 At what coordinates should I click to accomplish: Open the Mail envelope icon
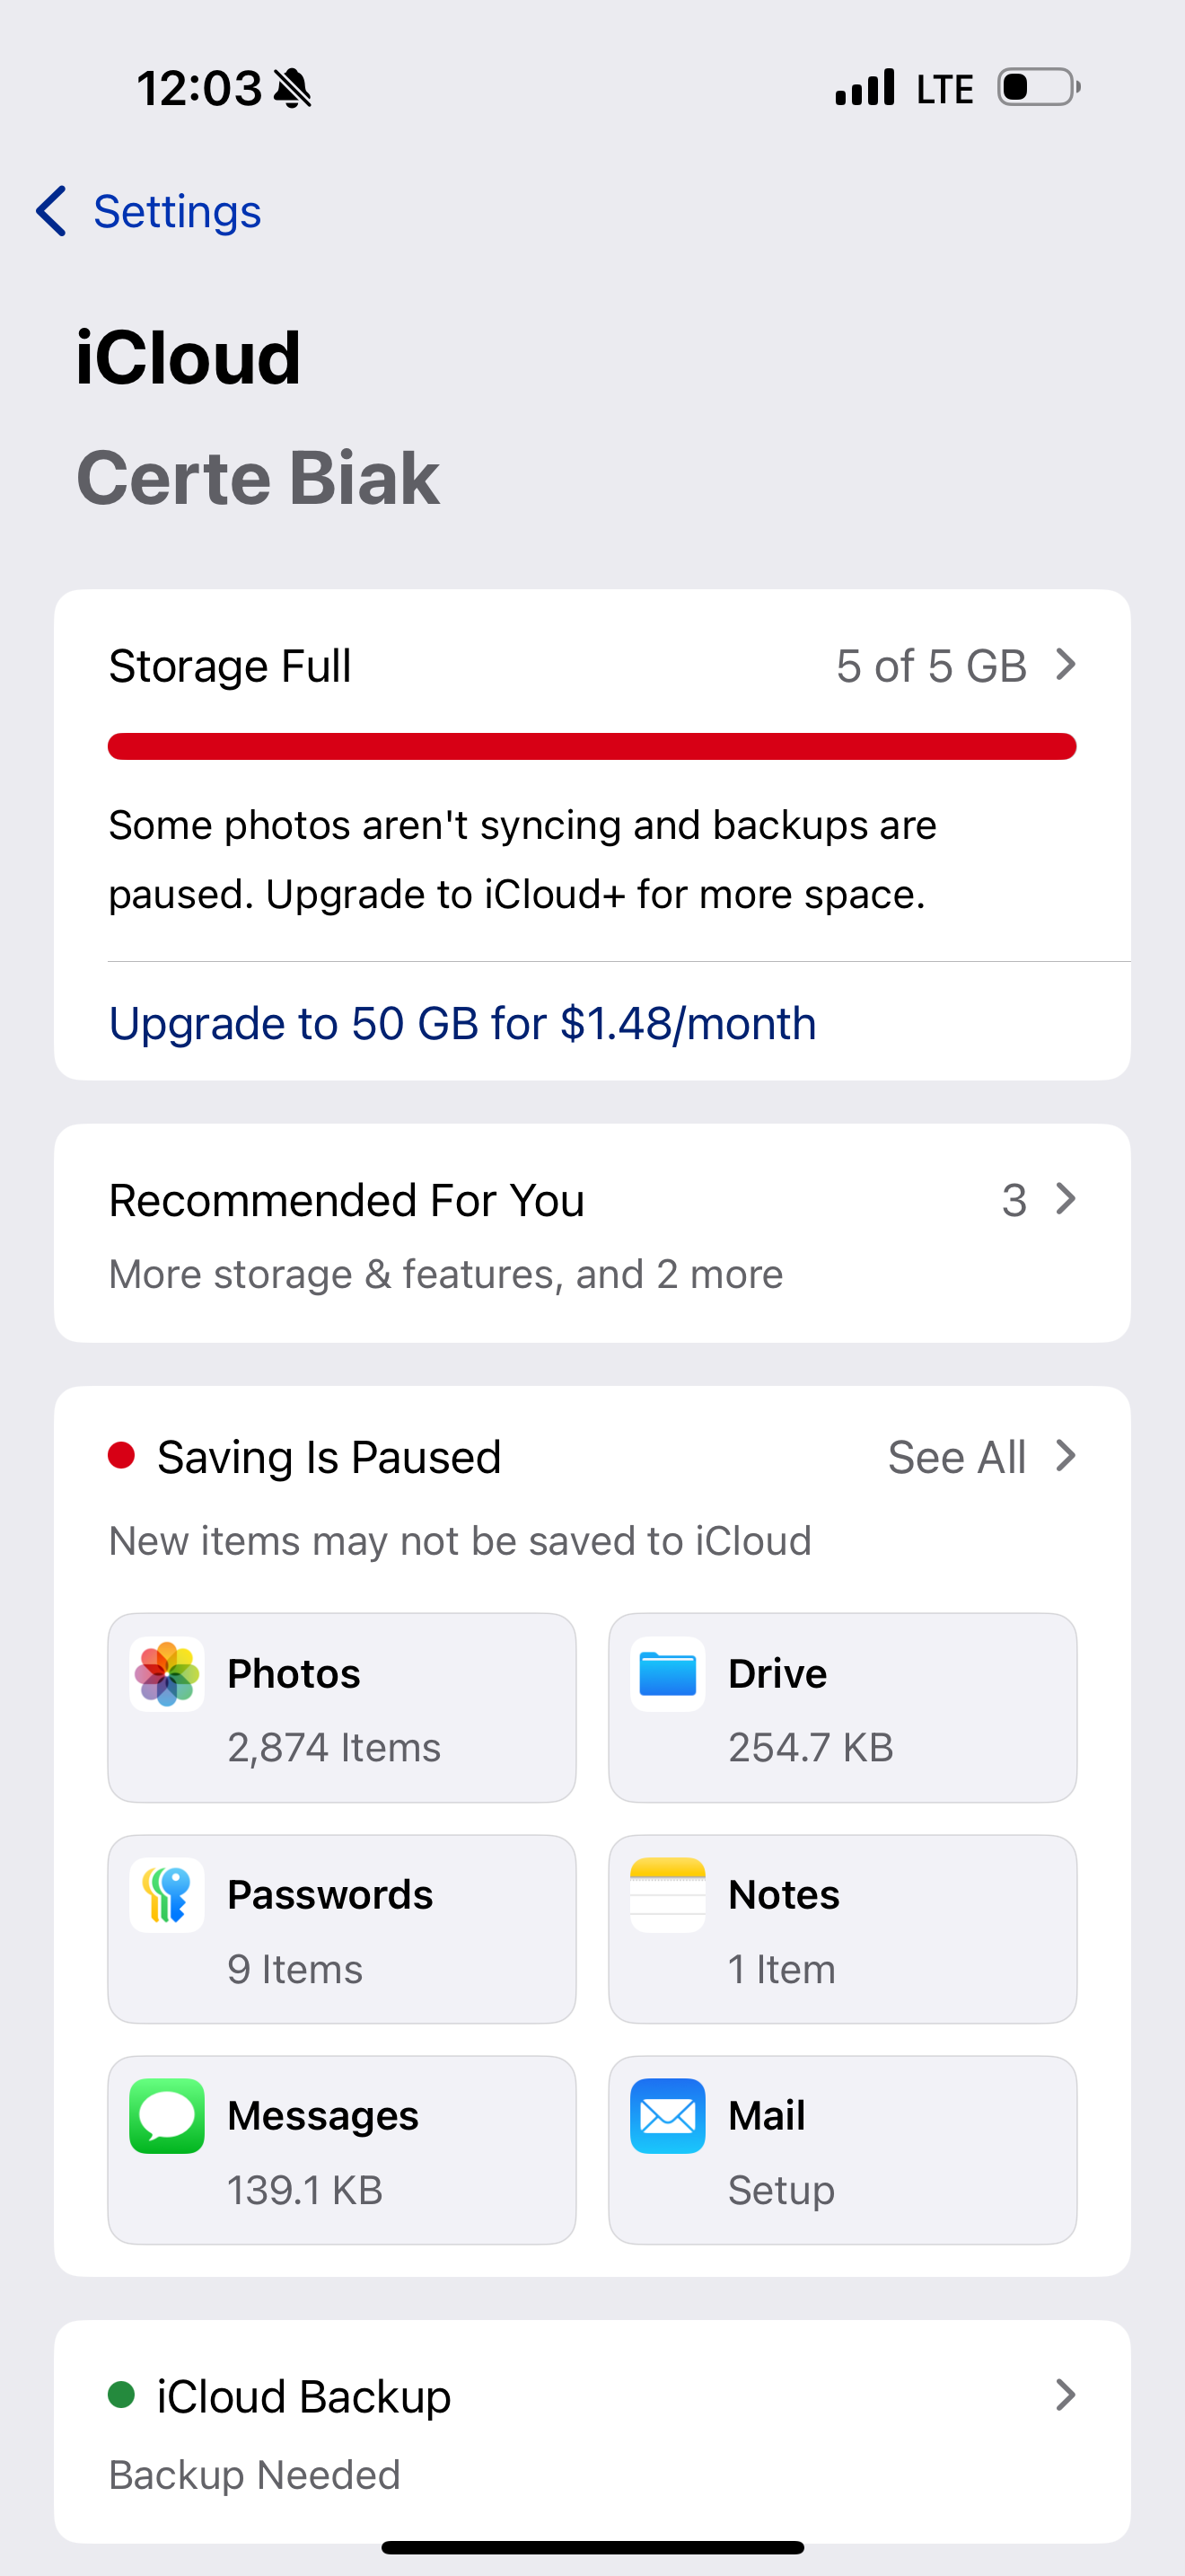click(x=667, y=2116)
